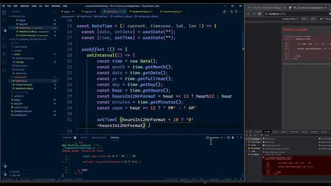The image size is (331, 186).
Task: Open the Manage gear in the activity bar
Action: 5,174
